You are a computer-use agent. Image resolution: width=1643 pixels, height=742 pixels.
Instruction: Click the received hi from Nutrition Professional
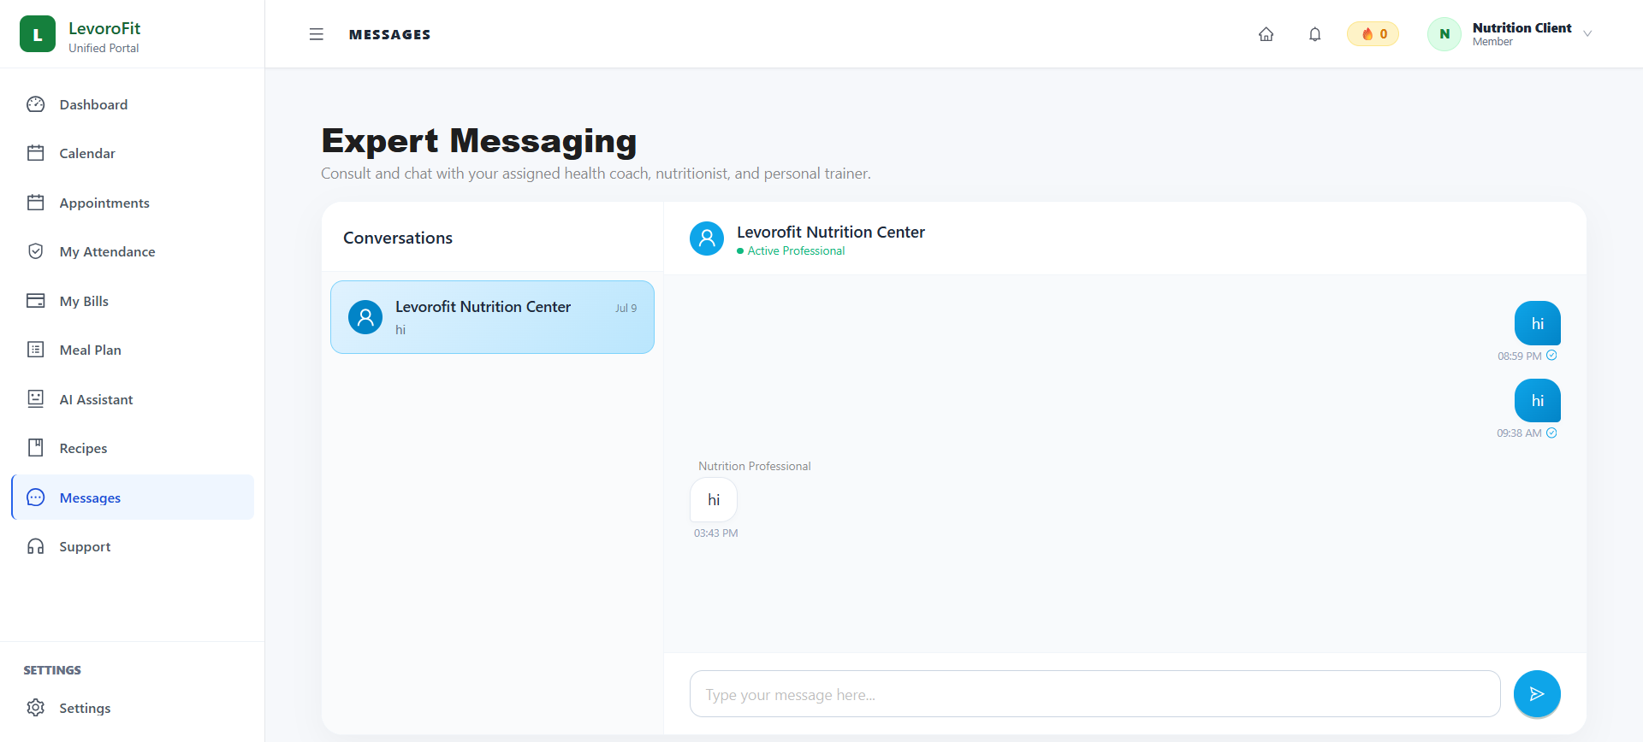pyautogui.click(x=714, y=500)
